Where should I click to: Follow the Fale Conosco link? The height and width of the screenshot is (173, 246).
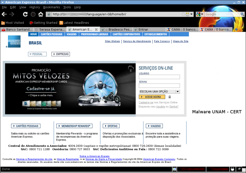(x=162, y=41)
